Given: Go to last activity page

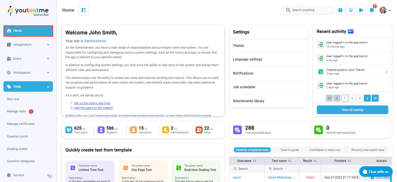Looking at the screenshot, I should click(x=375, y=98).
